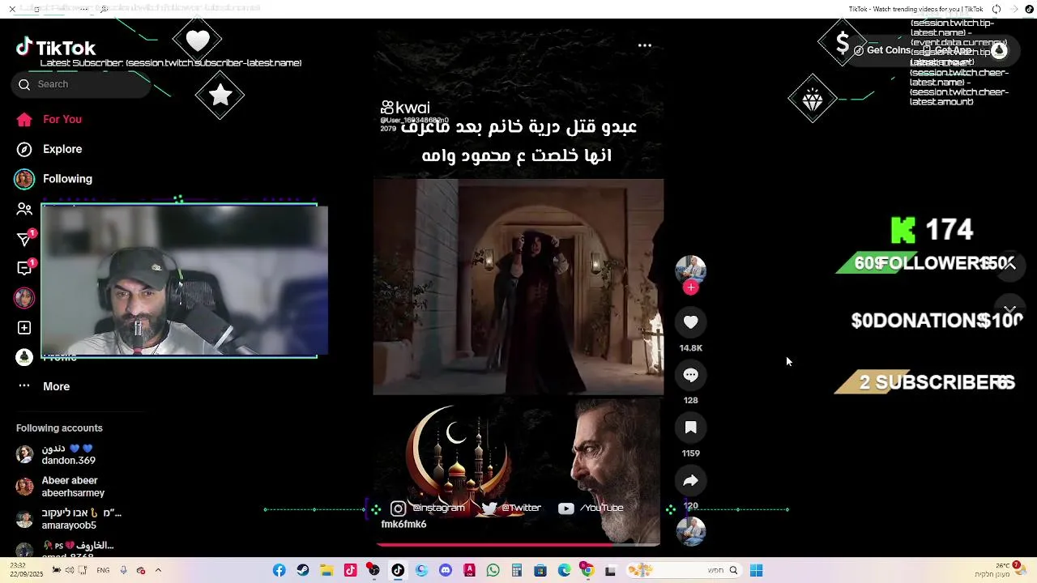This screenshot has width=1037, height=583.
Task: Reload the page with refresh icon
Action: pyautogui.click(x=996, y=9)
